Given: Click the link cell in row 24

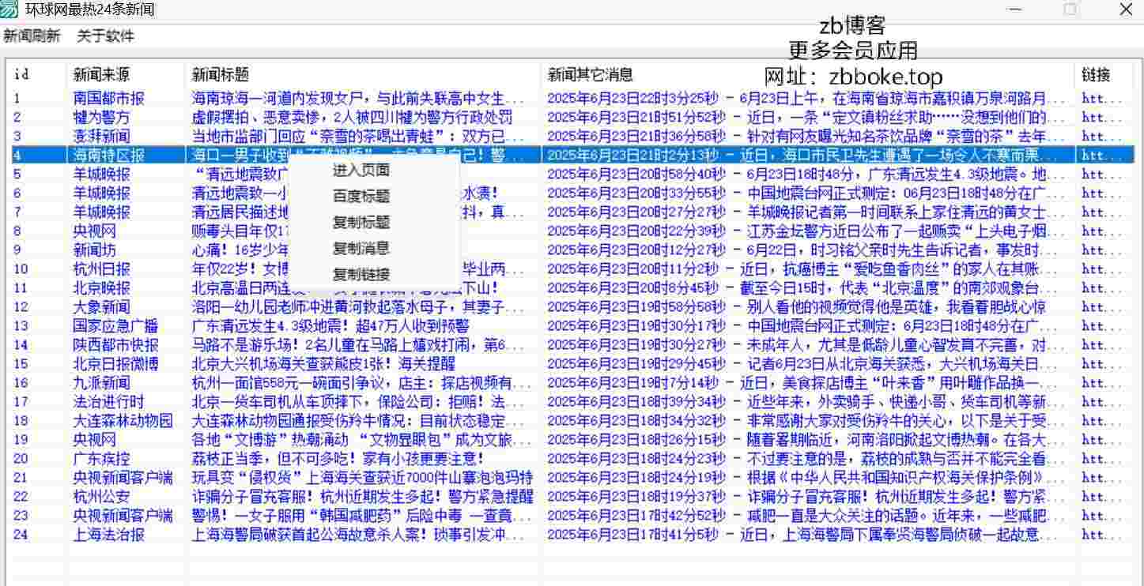Looking at the screenshot, I should [x=1102, y=535].
